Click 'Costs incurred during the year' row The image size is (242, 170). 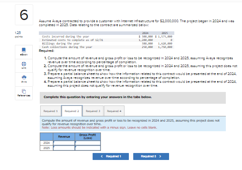point(107,37)
